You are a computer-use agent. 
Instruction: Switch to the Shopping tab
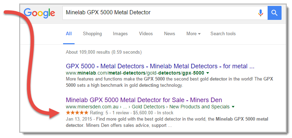point(92,34)
